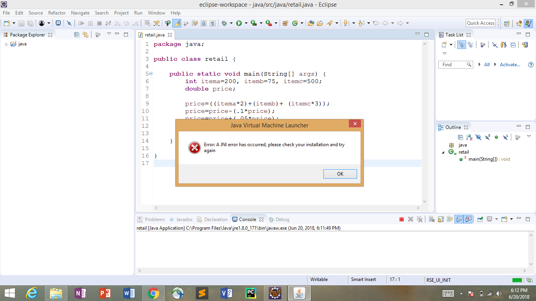Click the New Java Class toolbar icon
This screenshot has width=536, height=301.
click(295, 23)
